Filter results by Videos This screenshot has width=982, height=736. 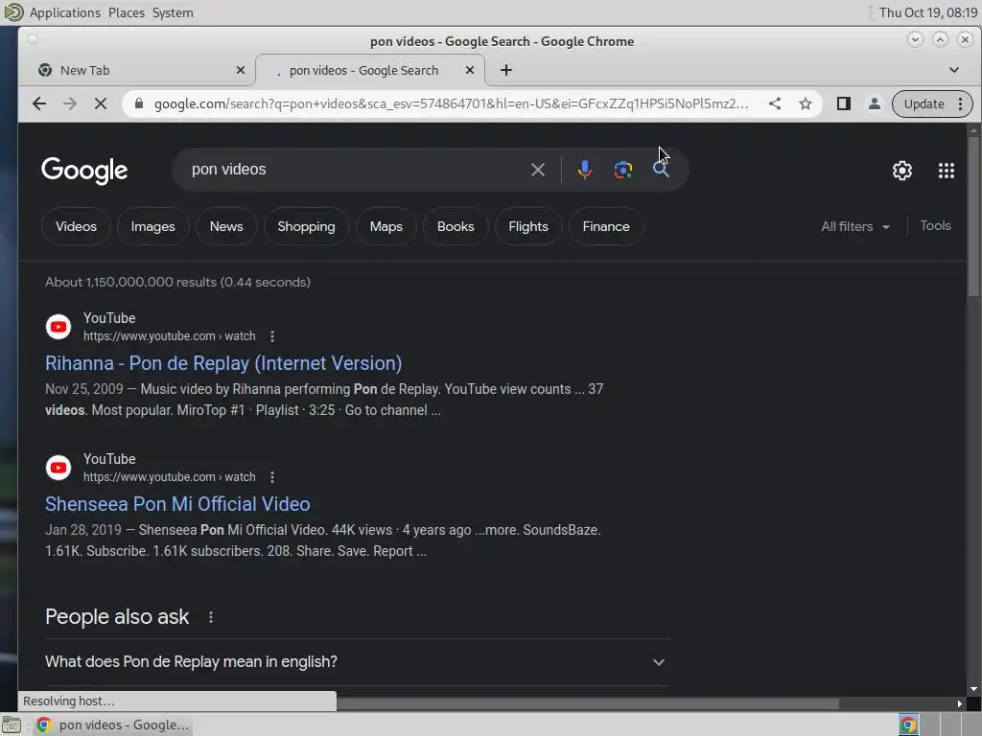point(76,226)
